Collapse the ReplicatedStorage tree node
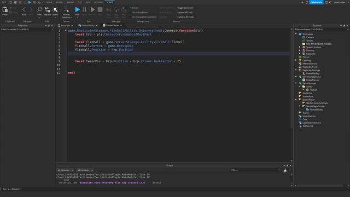The height and width of the screenshot is (197, 350). 296,70
